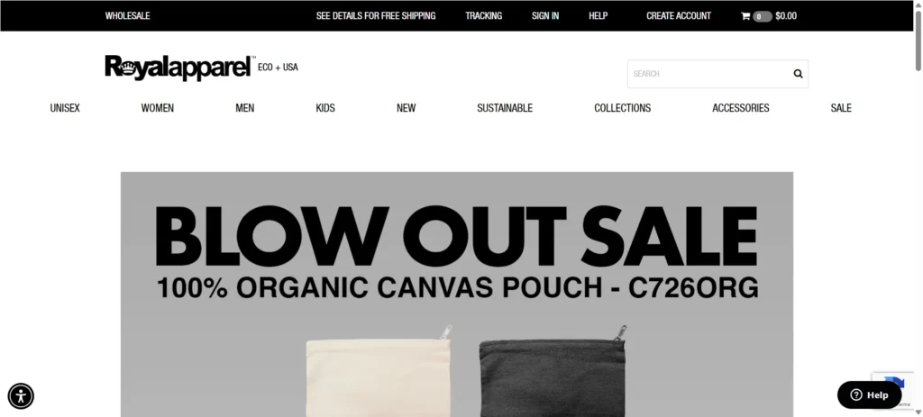Expand the MEN navigation menu
This screenshot has width=923, height=417.
pyautogui.click(x=245, y=108)
